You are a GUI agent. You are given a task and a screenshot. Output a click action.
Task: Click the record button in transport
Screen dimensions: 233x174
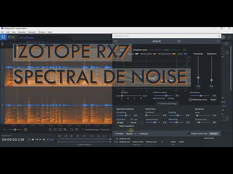pyautogui.click(x=33, y=139)
